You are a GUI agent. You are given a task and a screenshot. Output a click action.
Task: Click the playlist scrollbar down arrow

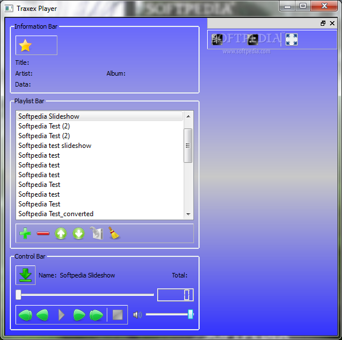tap(188, 214)
